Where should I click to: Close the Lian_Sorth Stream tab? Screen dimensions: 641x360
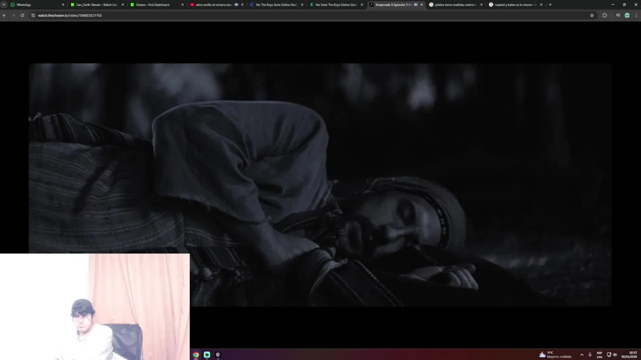(x=123, y=4)
